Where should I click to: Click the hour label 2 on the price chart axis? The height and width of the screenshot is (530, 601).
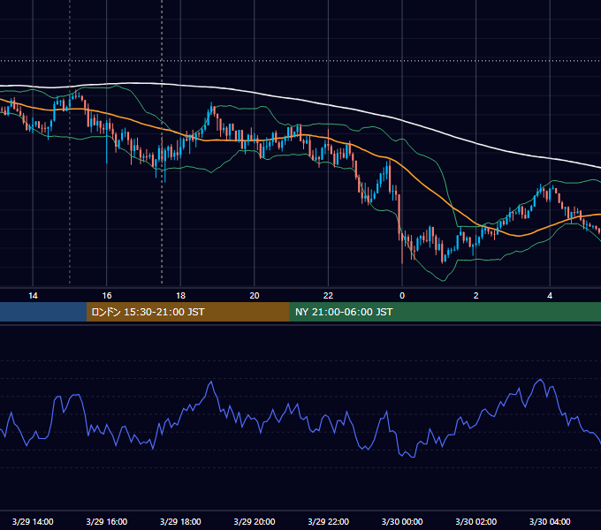tap(476, 296)
